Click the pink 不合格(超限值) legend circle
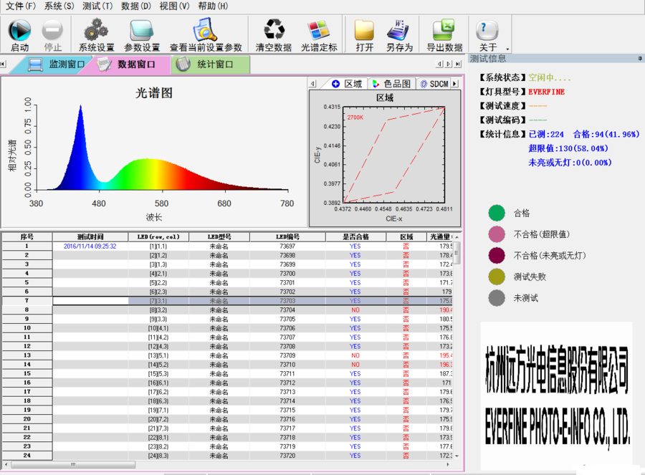 point(497,234)
